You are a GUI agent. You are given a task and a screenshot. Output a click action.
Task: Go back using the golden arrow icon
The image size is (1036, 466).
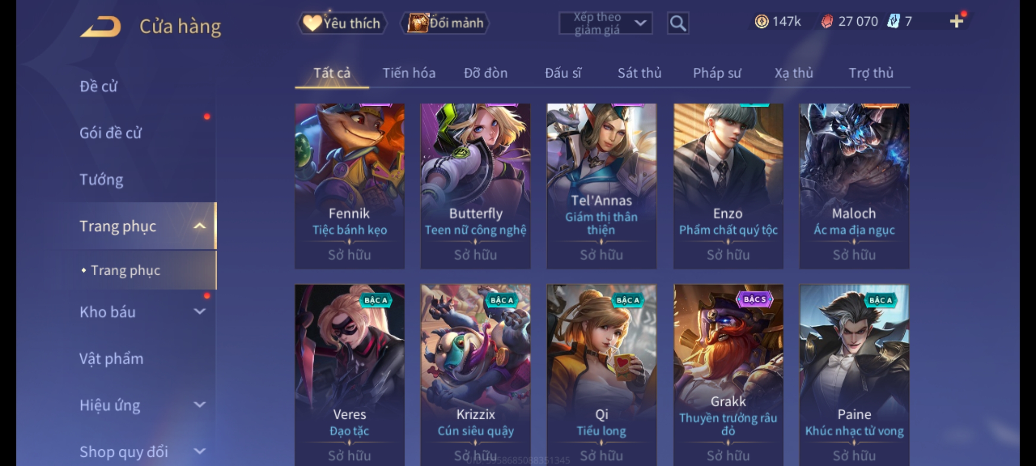tap(100, 27)
